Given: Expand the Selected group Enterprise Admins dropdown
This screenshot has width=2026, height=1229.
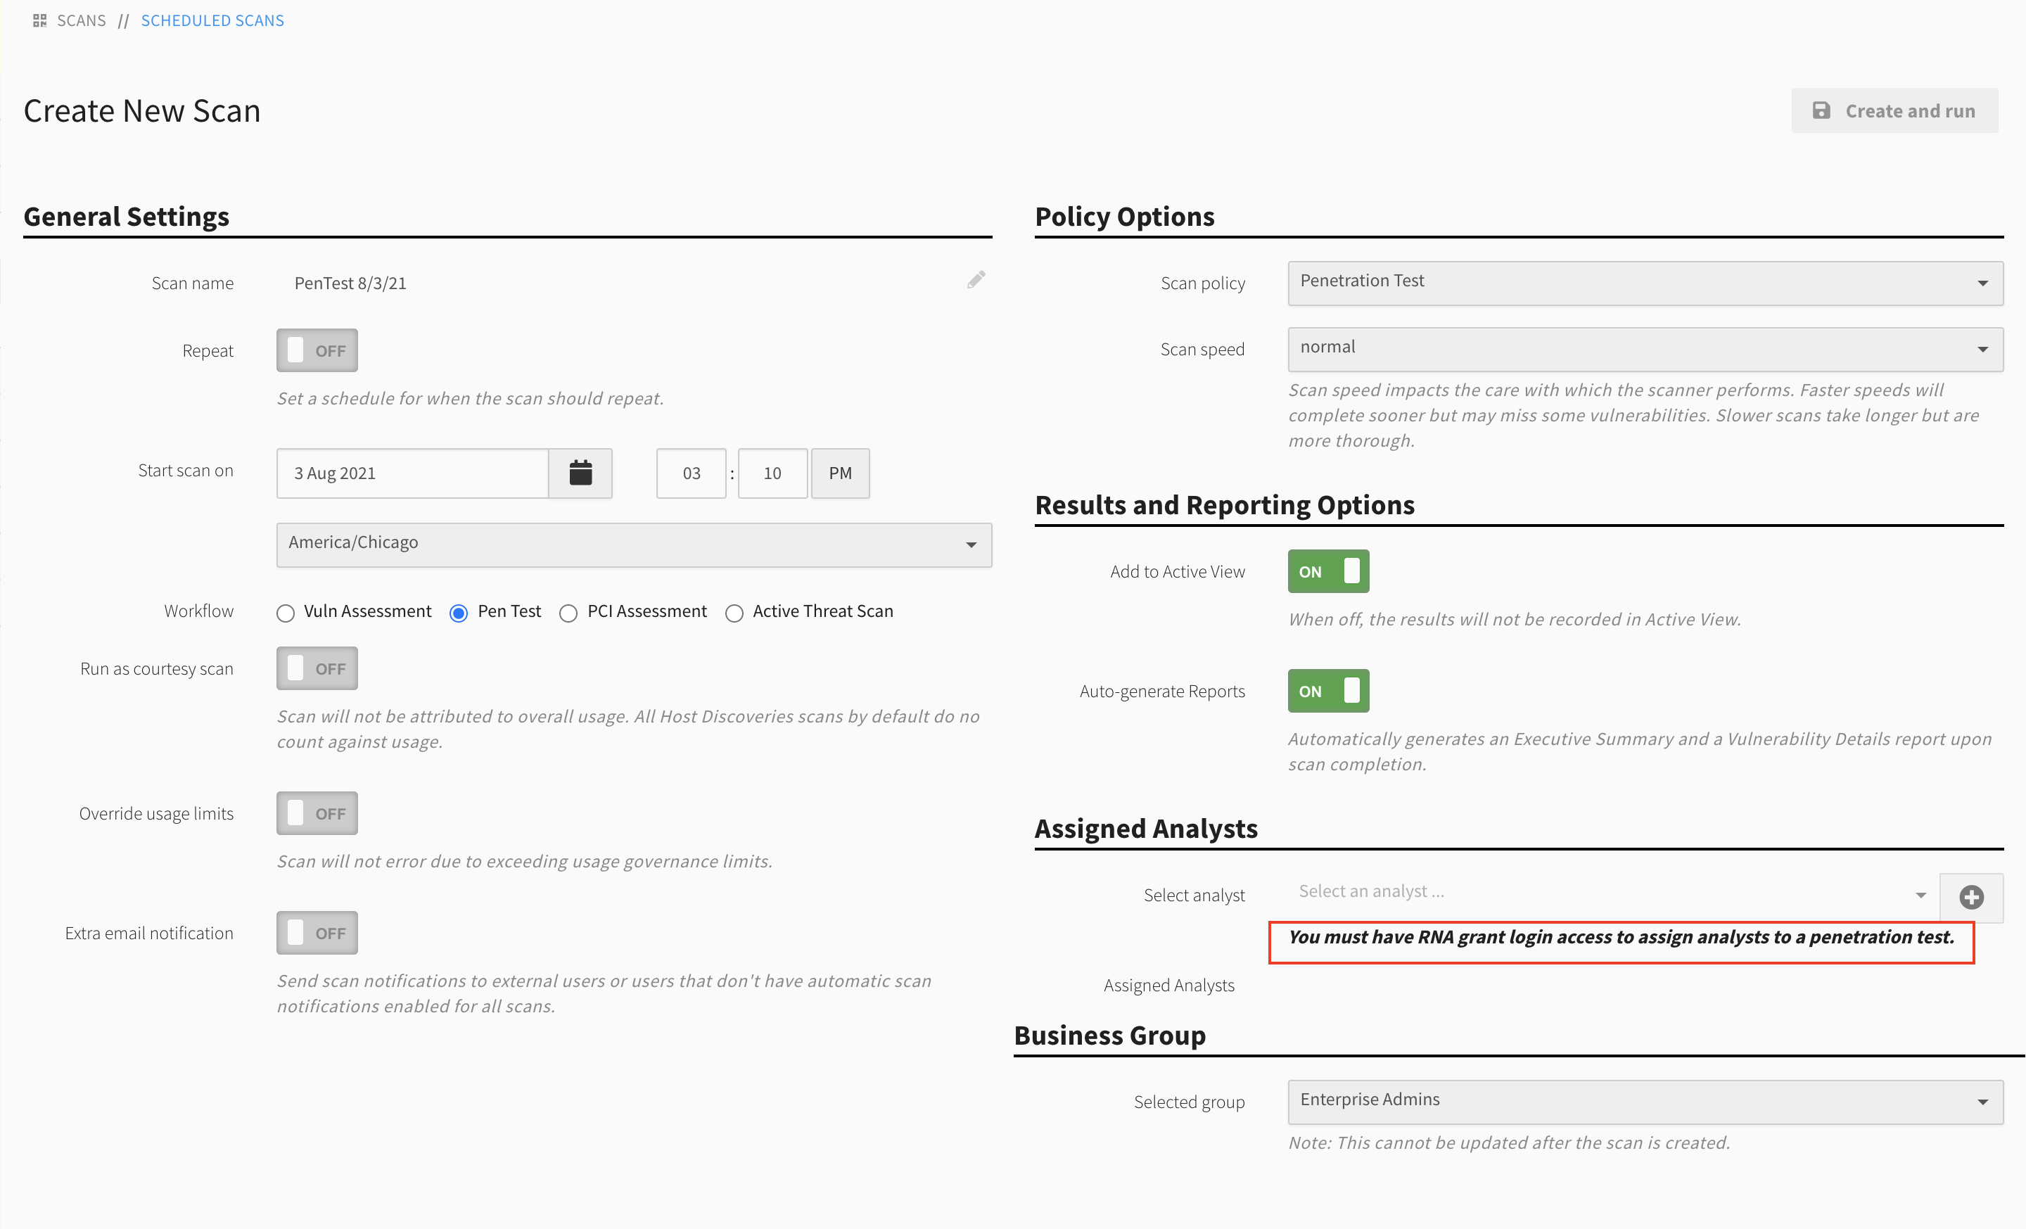Looking at the screenshot, I should point(1645,1102).
